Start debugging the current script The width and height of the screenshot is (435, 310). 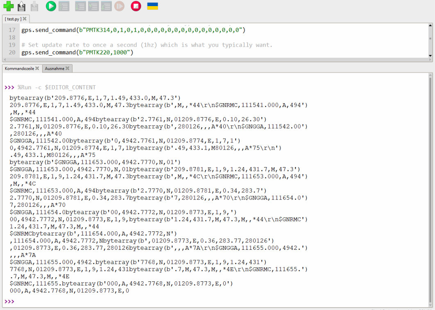pyautogui.click(x=64, y=6)
